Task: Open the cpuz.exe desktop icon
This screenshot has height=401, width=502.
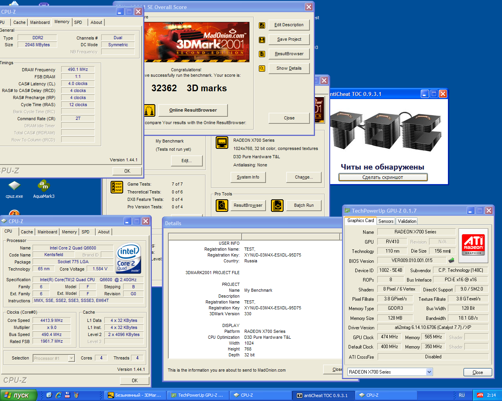Action: [x=14, y=189]
